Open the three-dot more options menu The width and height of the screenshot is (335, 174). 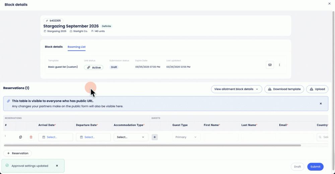click(x=279, y=65)
